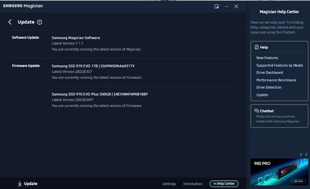Open the help question mark next to Update
Image resolution: width=310 pixels, height=189 pixels.
tap(39, 22)
